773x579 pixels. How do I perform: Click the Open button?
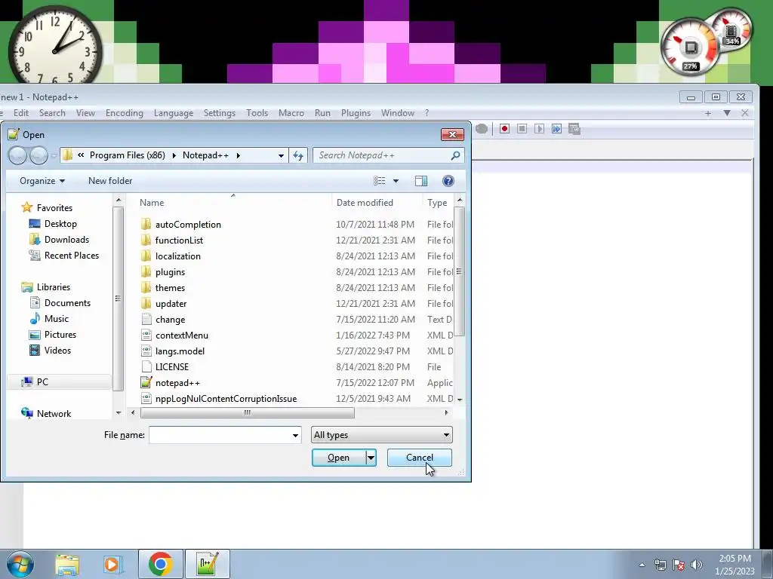339,458
